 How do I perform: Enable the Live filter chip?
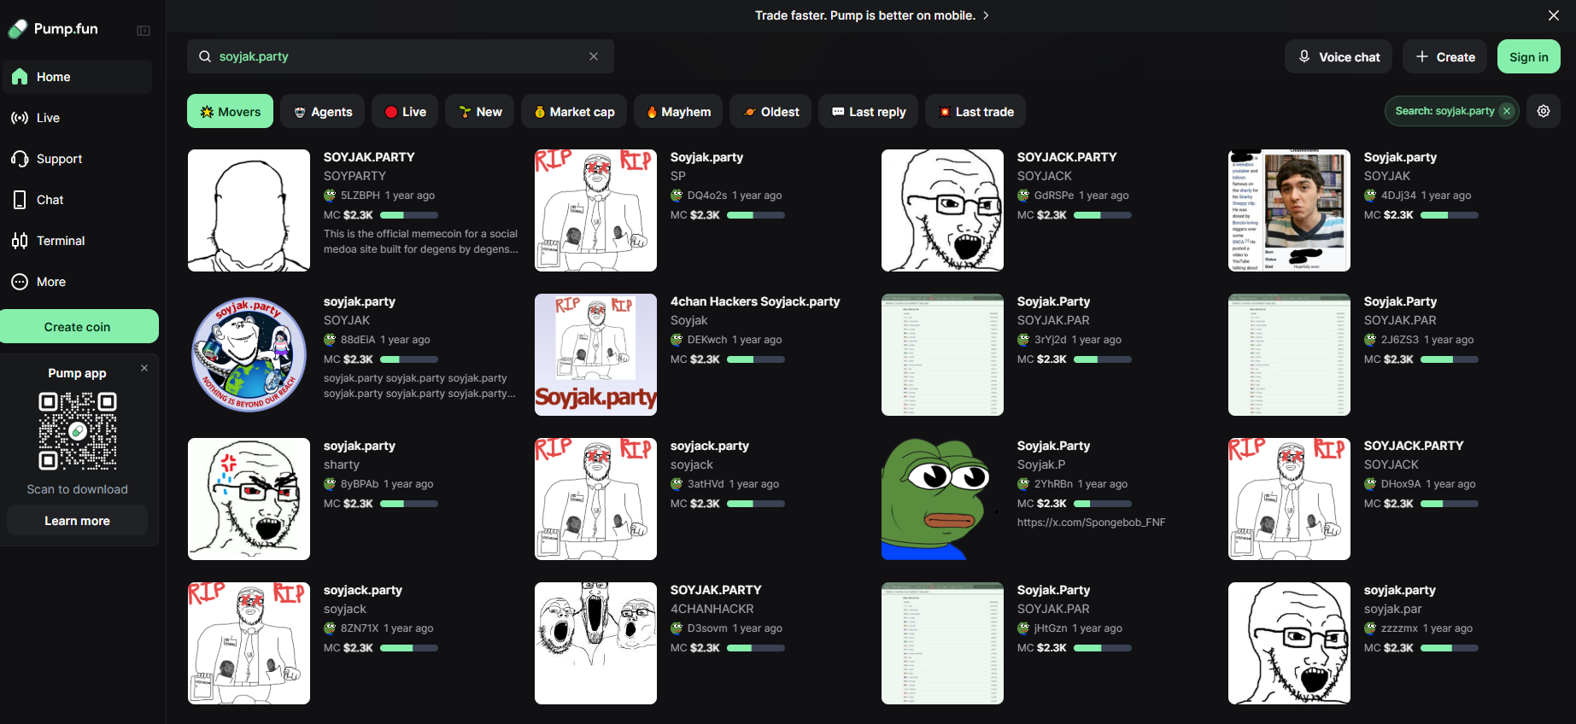tap(405, 112)
